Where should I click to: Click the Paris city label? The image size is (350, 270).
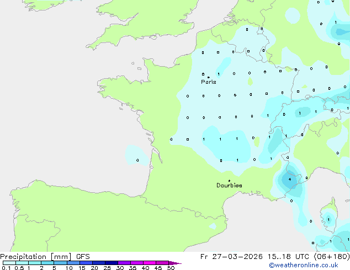[x=209, y=82]
